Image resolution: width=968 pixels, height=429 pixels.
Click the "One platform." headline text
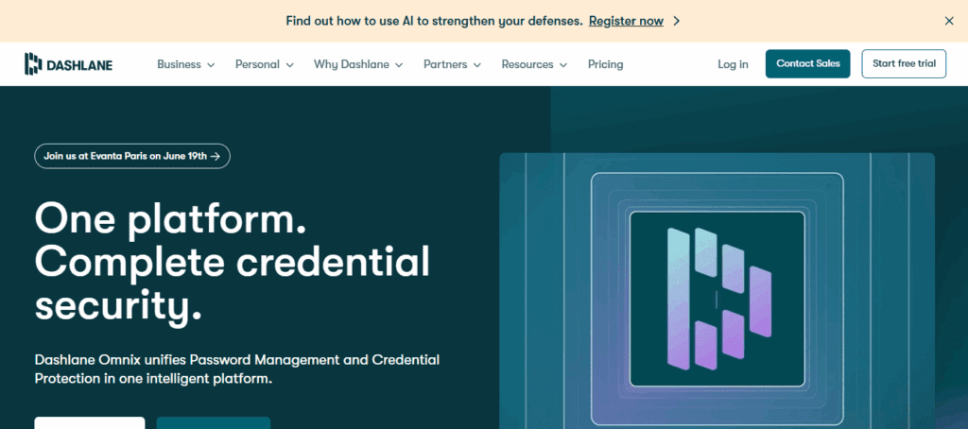[171, 220]
